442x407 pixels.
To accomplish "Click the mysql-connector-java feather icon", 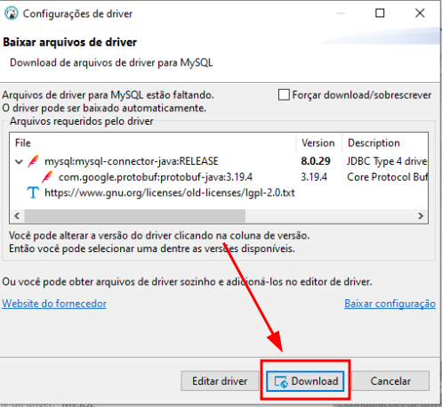I will pos(33,161).
